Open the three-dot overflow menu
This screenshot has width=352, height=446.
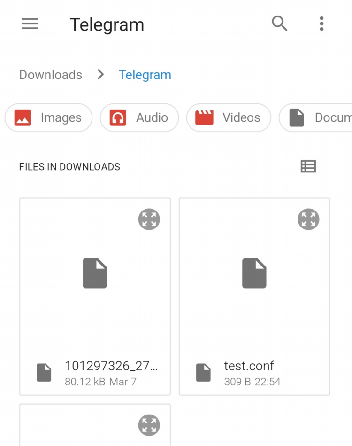click(x=321, y=23)
